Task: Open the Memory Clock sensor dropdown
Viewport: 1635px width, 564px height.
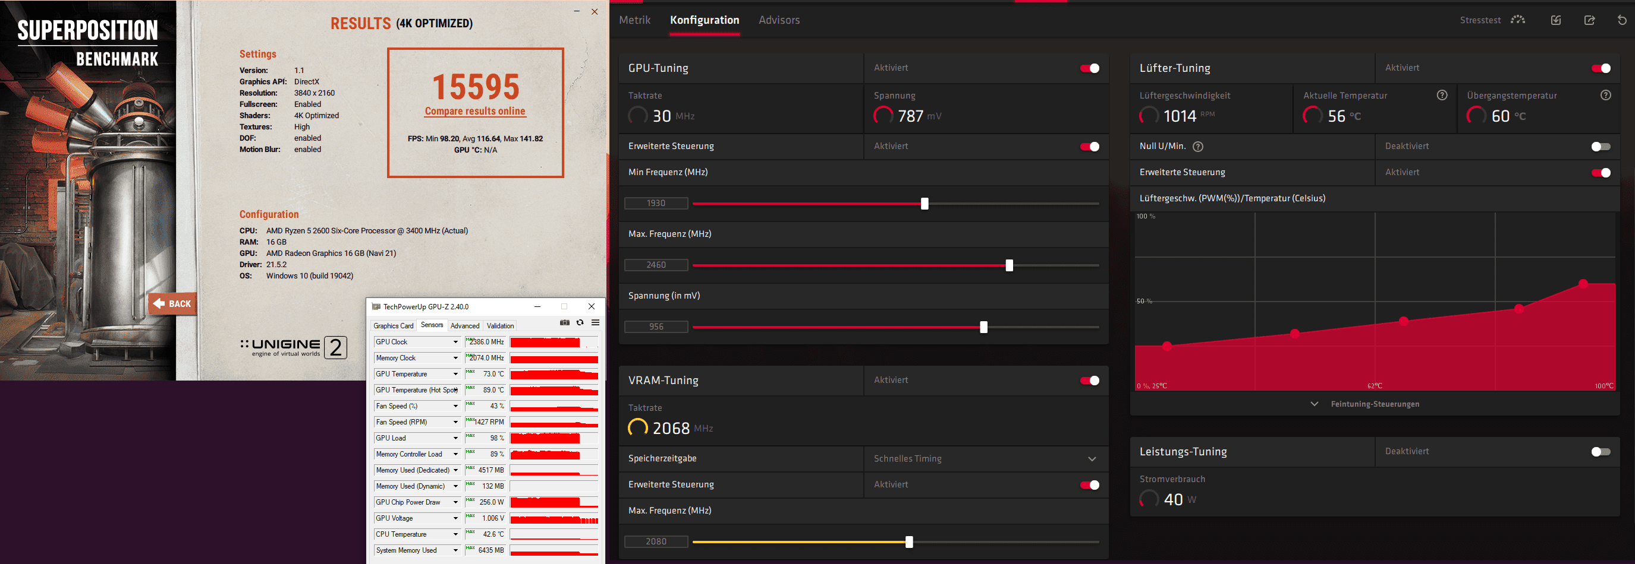Action: coord(455,358)
